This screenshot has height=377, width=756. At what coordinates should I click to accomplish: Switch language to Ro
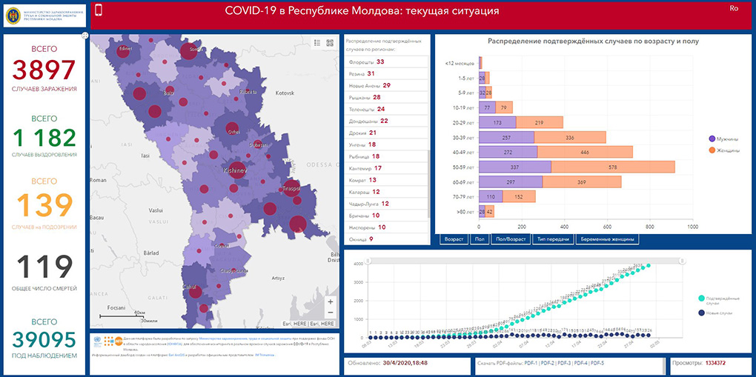[734, 8]
